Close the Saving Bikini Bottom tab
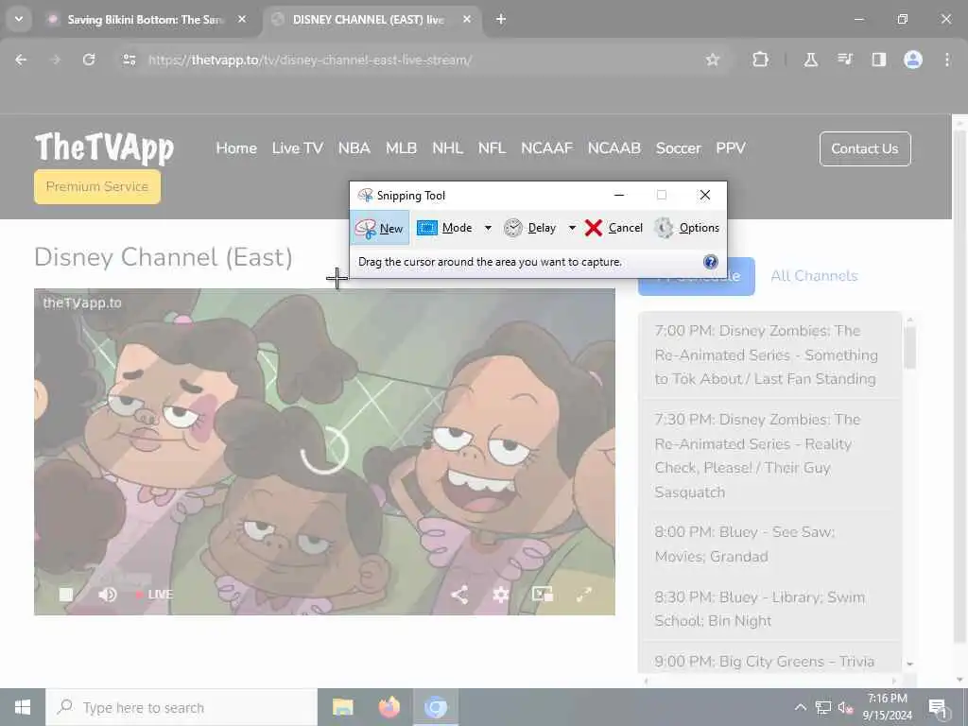The image size is (968, 726). pos(242,19)
